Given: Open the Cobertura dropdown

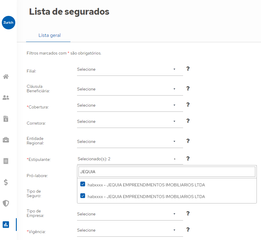Looking at the screenshot, I should [x=130, y=105].
